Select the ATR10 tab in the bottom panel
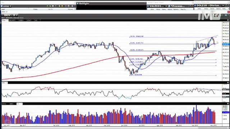The height and width of the screenshot is (129, 230). point(4,104)
